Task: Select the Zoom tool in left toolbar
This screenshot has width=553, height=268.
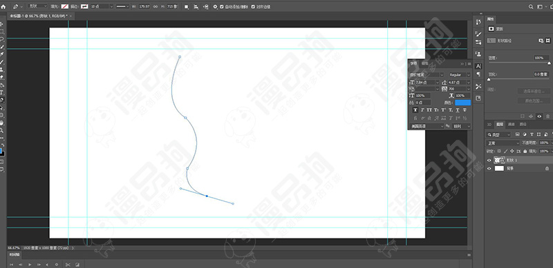Action: [x=2, y=130]
